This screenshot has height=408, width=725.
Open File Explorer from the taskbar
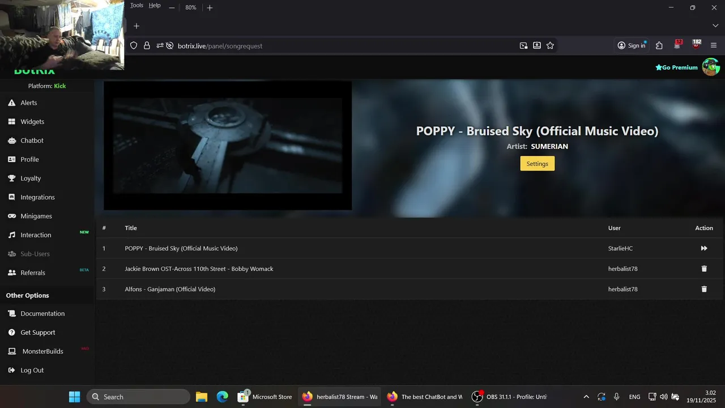202,397
